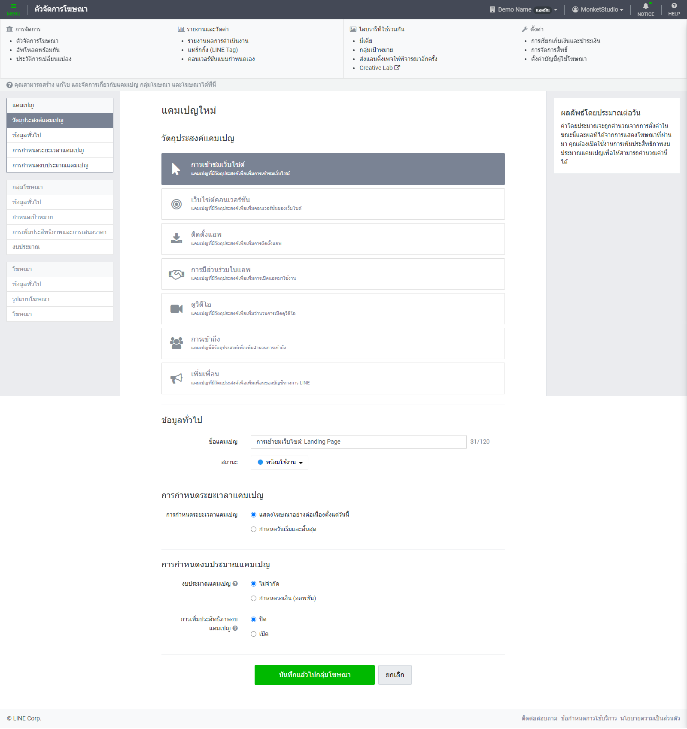Choose the megaphone add friends icon
Viewport: 687px width, 729px height.
pos(176,378)
